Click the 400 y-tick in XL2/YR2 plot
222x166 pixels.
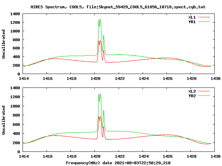point(16,133)
